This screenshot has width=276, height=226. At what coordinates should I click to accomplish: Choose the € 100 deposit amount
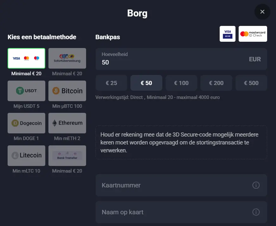[181, 83]
